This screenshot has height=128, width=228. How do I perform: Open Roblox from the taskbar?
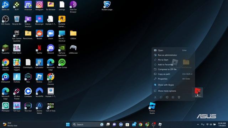click(160, 124)
